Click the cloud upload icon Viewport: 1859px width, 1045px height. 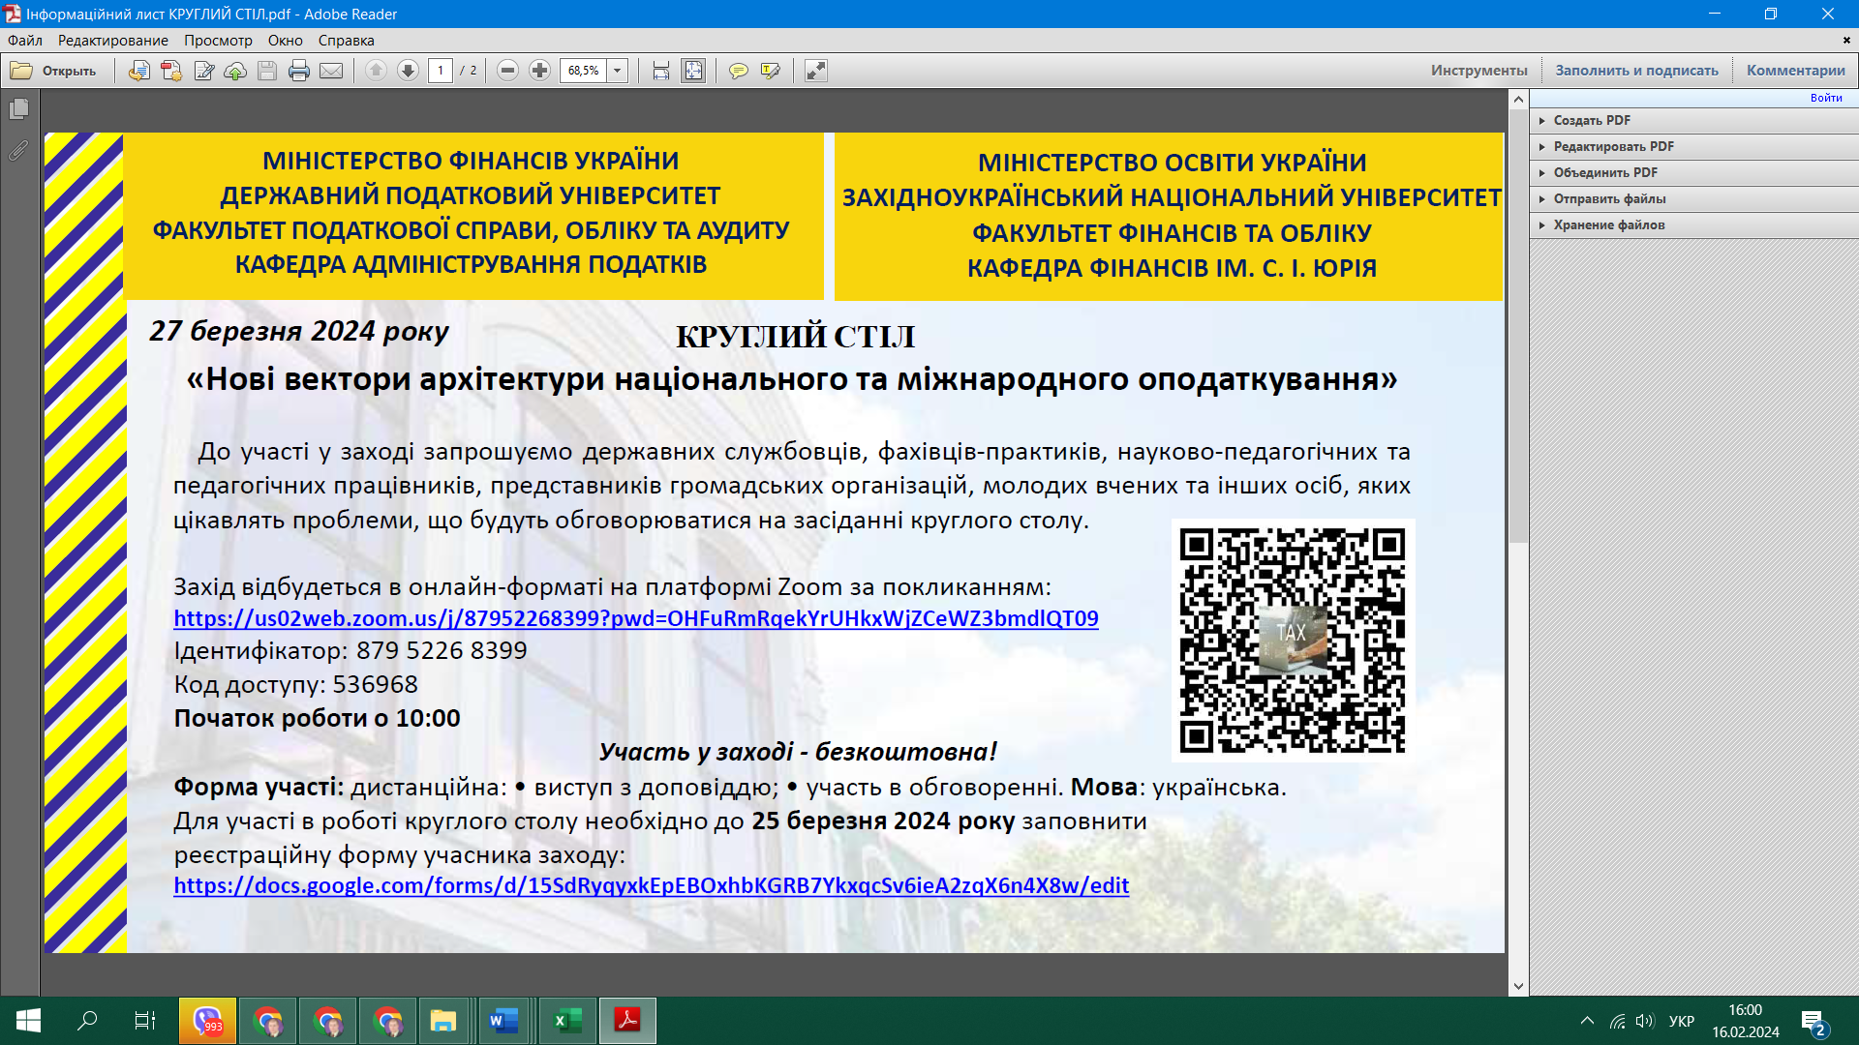(x=235, y=71)
